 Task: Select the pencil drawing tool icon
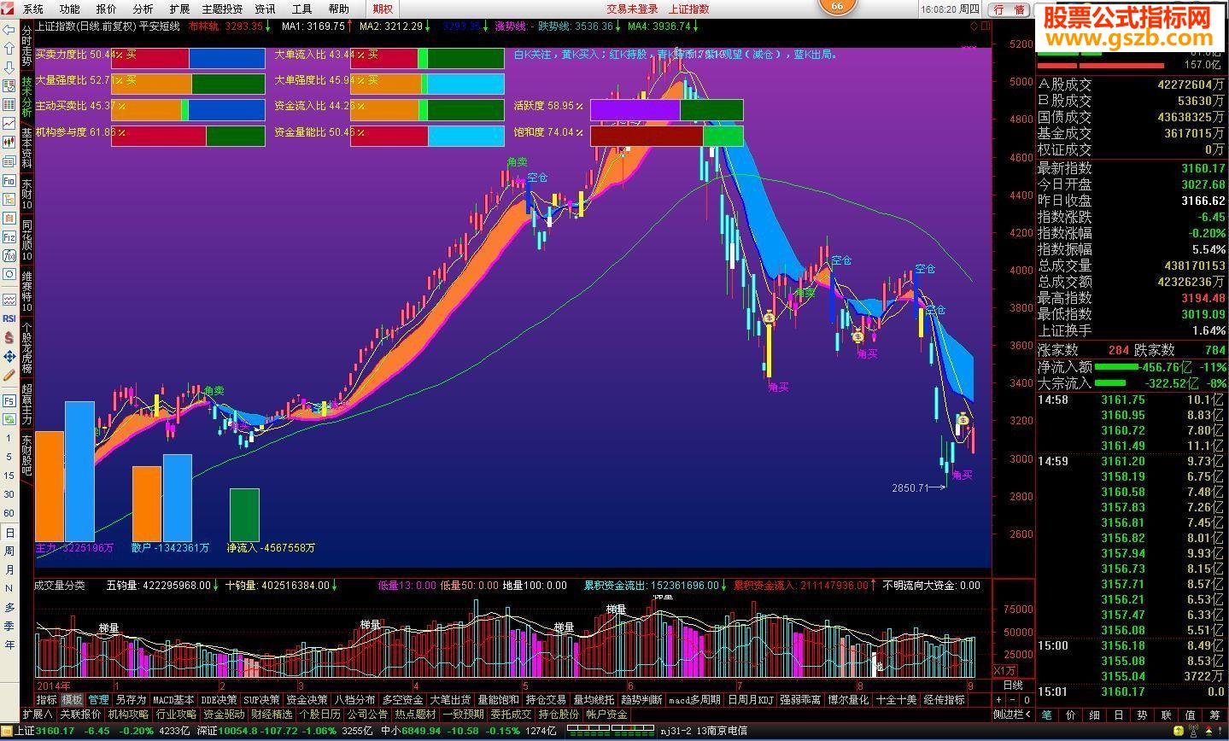[x=9, y=375]
